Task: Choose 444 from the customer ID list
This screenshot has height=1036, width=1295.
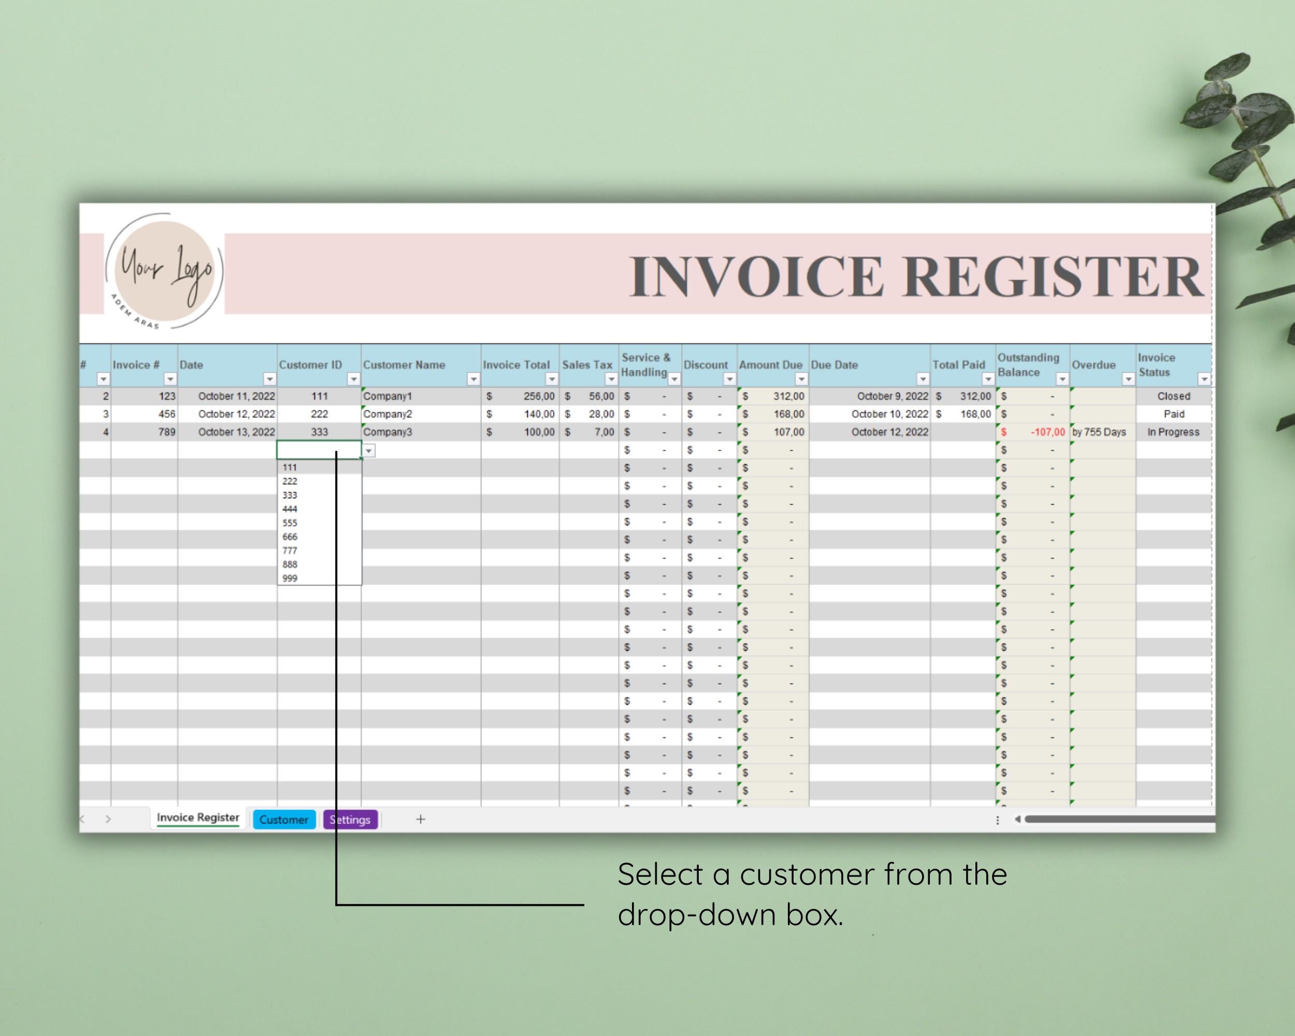Action: [x=319, y=509]
